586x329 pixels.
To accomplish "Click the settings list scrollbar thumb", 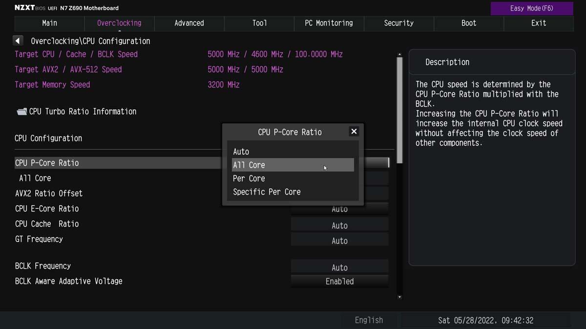I will pos(399,110).
